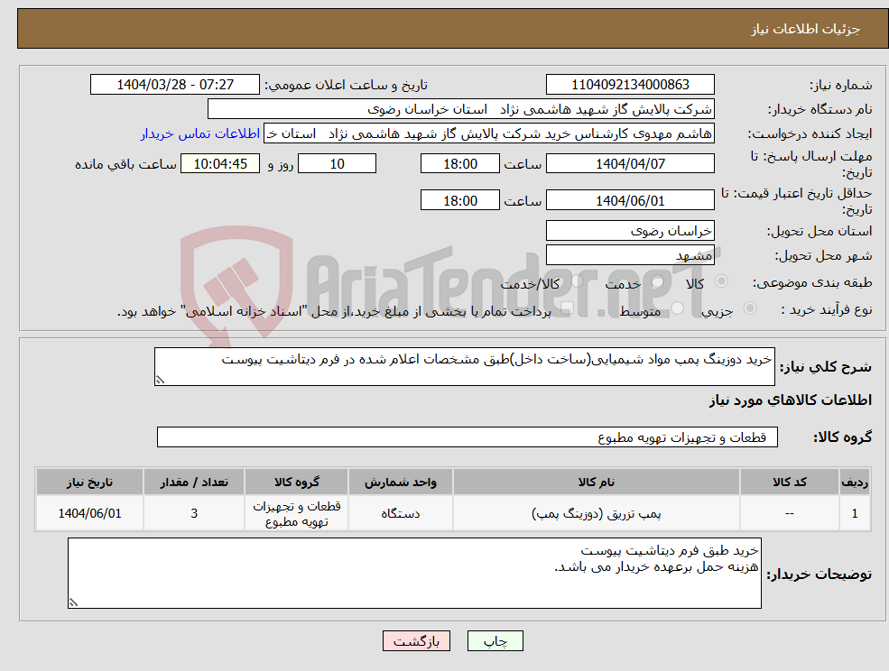Screen dimensions: 889x671
Task: Click the گروه کالا column header
Action: (297, 482)
